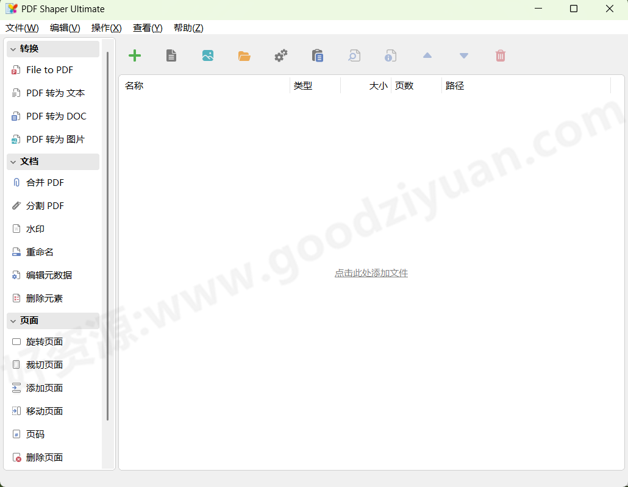628x487 pixels.
Task: Click the paste clipboard icon
Action: click(x=317, y=55)
